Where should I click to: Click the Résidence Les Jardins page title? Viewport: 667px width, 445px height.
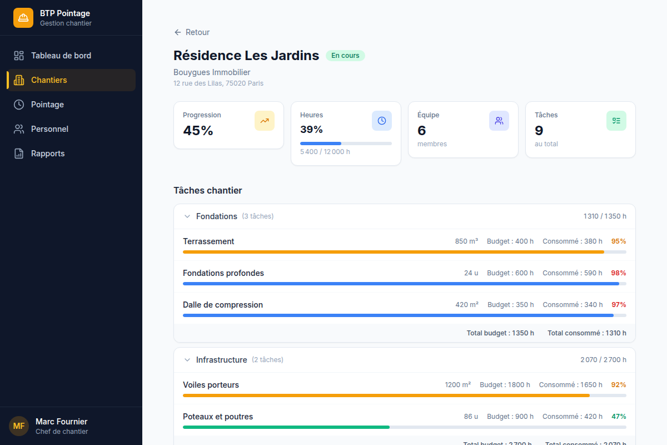click(246, 56)
